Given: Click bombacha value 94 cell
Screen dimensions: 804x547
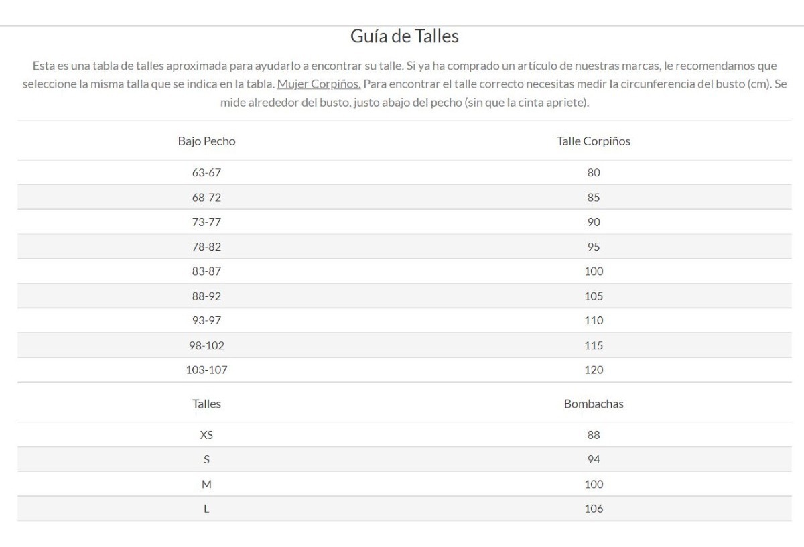Looking at the screenshot, I should click(x=594, y=459).
